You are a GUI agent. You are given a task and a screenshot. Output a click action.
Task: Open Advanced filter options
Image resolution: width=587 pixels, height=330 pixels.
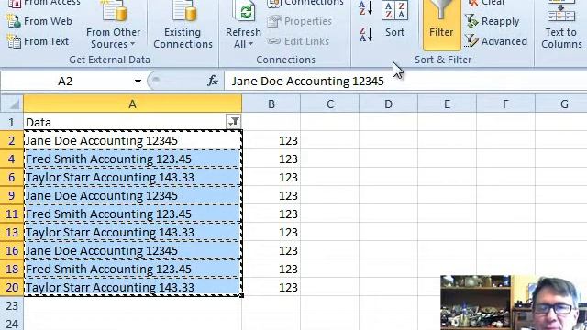496,41
